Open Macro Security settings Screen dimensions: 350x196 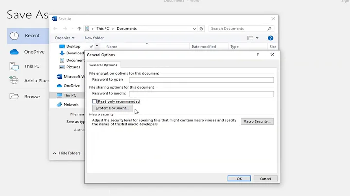click(257, 121)
